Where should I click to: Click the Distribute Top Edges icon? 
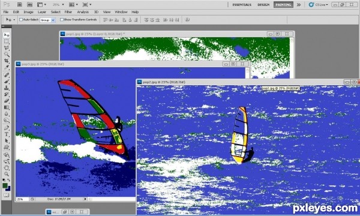146,20
